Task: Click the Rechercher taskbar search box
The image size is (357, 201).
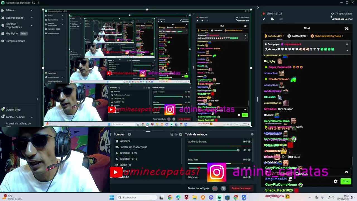Action: coord(137,198)
